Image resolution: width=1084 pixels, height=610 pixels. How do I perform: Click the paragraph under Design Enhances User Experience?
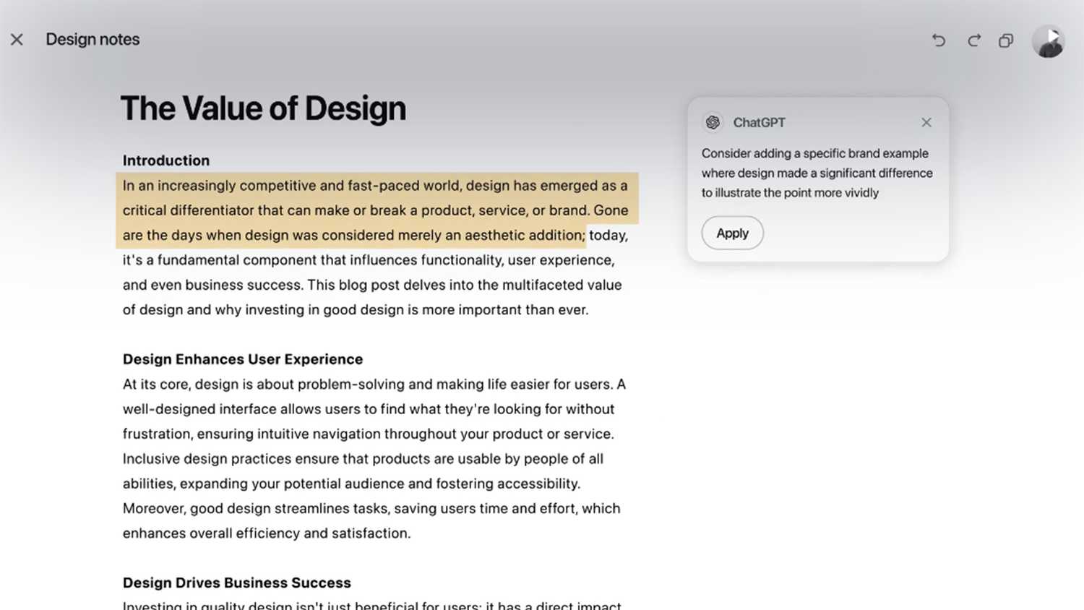374,458
